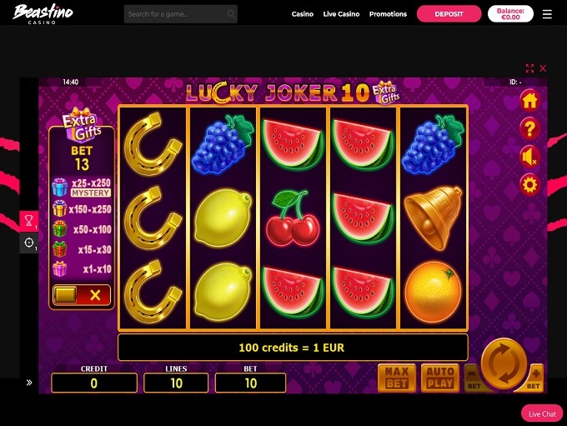Start AUTO PLAY mode

coord(440,378)
